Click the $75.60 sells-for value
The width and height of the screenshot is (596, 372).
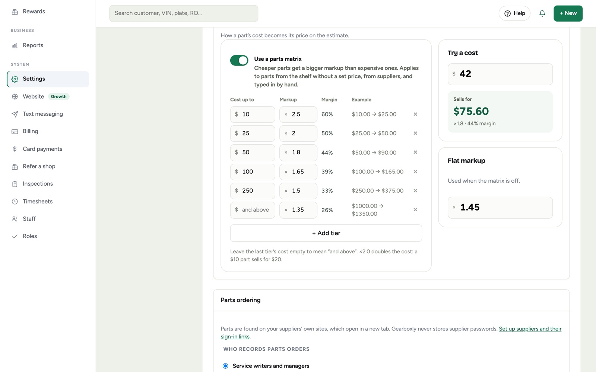tap(471, 111)
